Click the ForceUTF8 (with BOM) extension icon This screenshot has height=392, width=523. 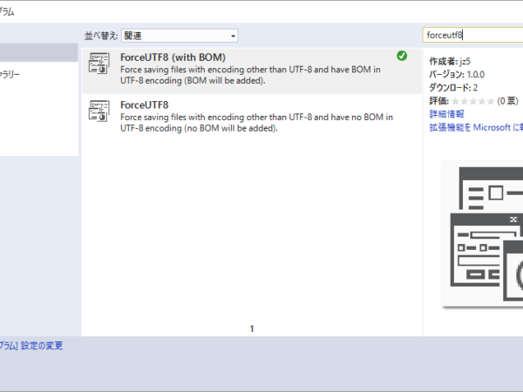click(99, 64)
